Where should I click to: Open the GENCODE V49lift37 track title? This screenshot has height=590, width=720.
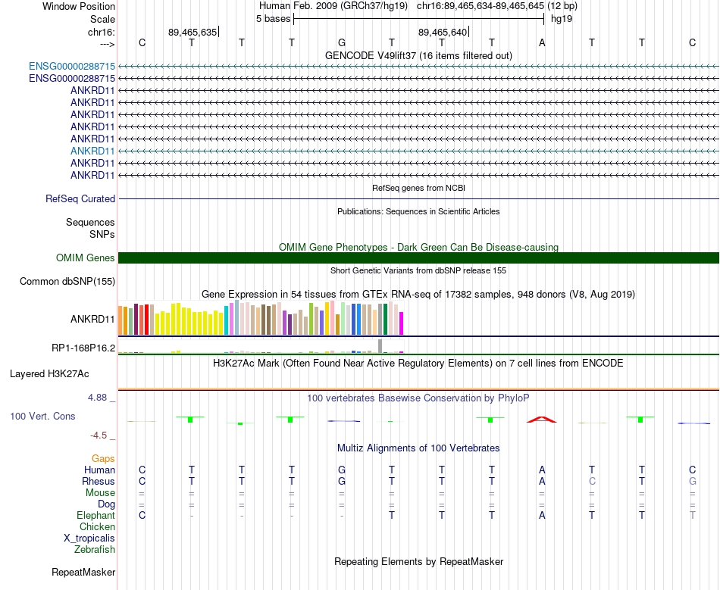coord(418,55)
